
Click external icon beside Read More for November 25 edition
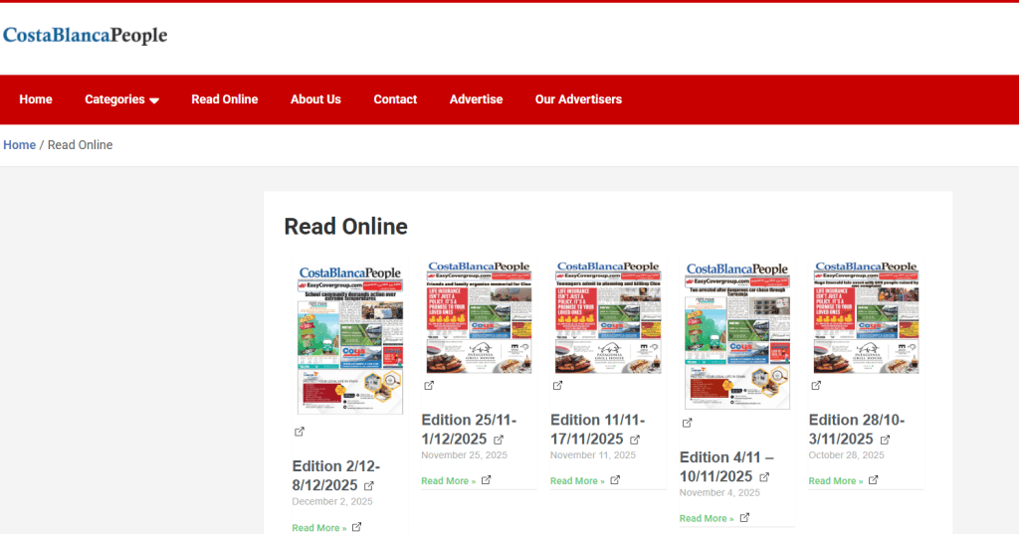[486, 480]
